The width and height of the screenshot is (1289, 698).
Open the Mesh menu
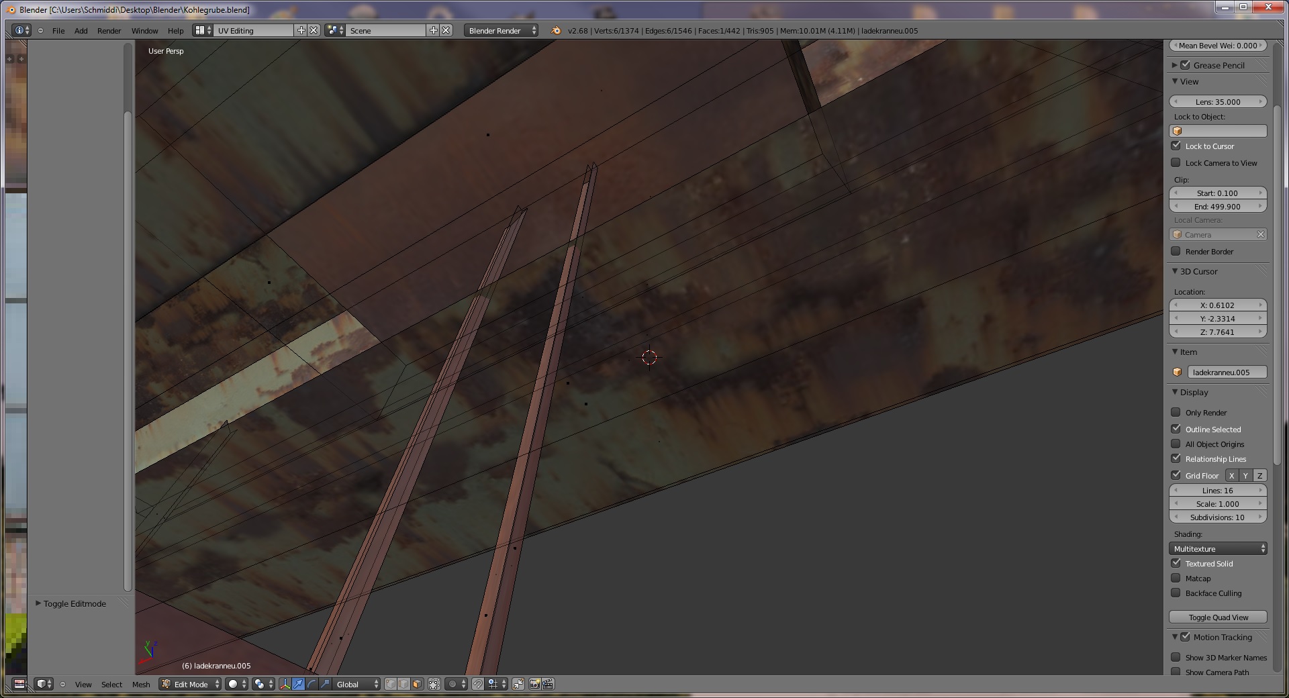[x=141, y=684]
